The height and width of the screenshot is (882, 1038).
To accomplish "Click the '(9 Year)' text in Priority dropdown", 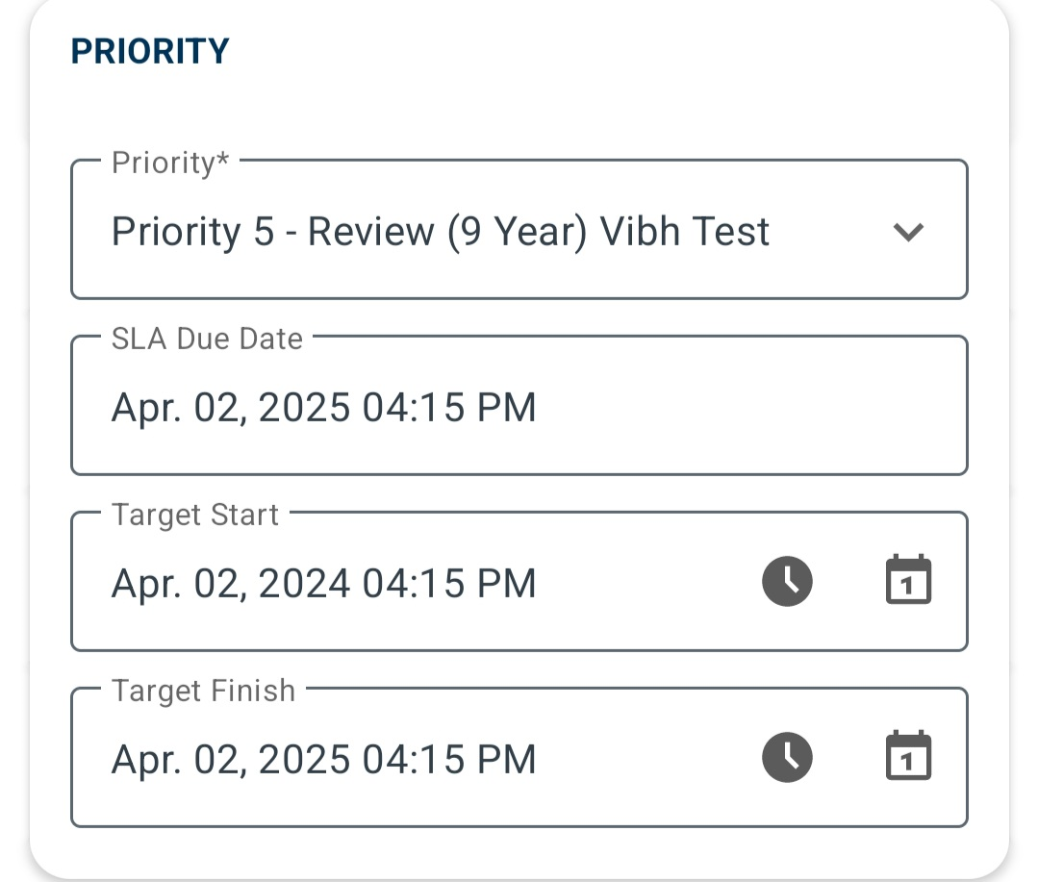I will tap(517, 232).
